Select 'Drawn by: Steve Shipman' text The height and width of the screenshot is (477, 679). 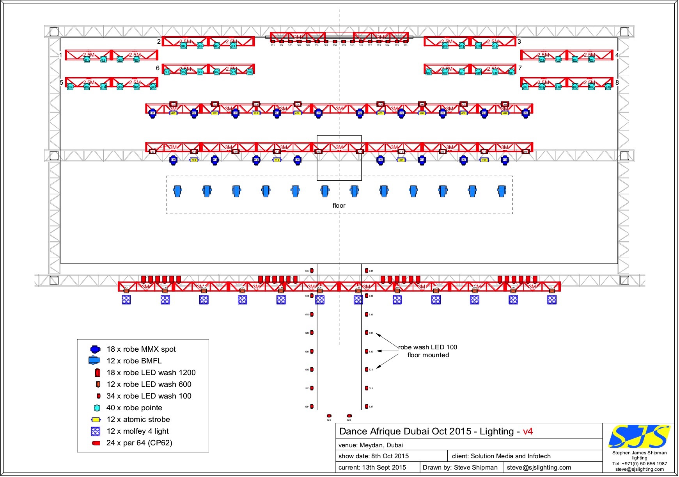coord(460,467)
